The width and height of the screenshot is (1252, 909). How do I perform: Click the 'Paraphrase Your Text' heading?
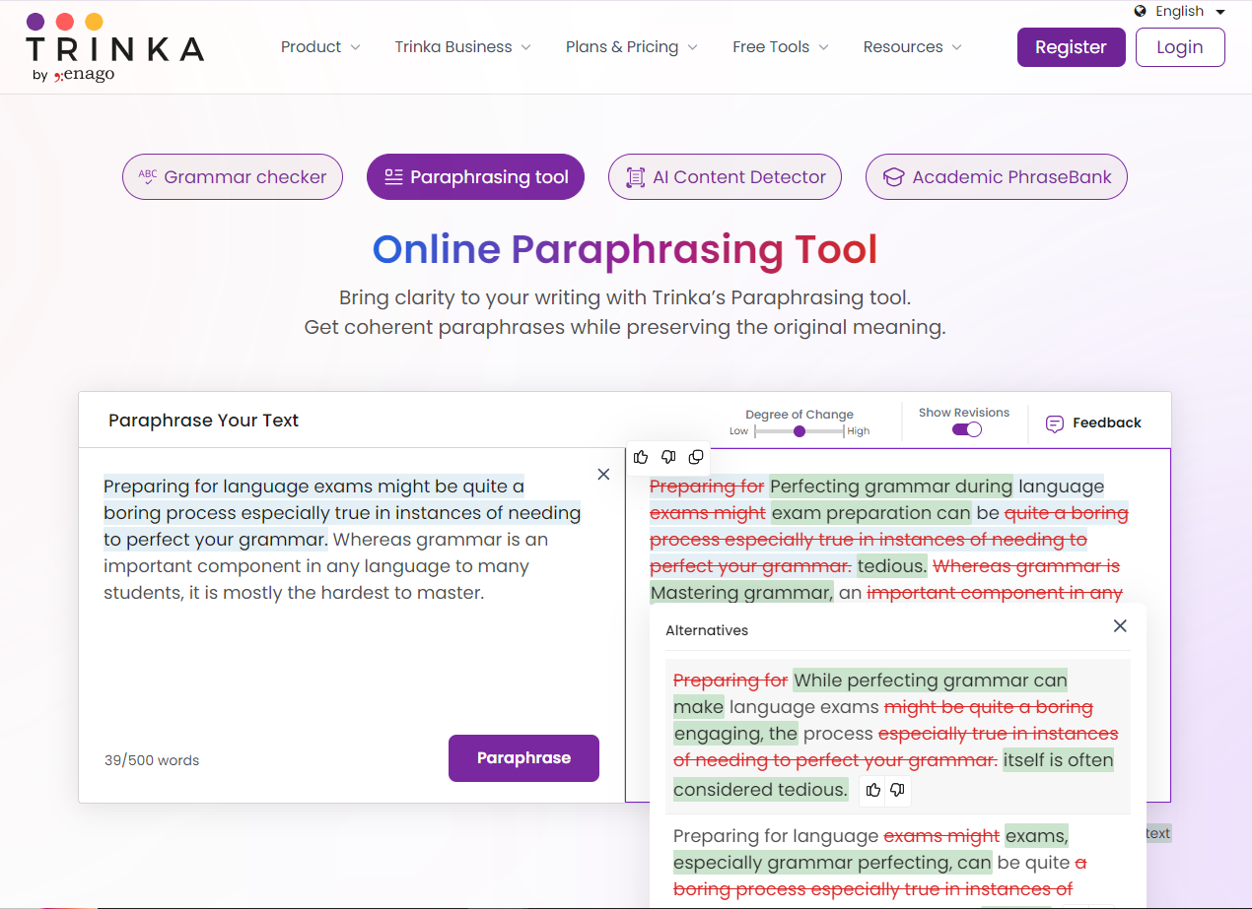pos(203,421)
